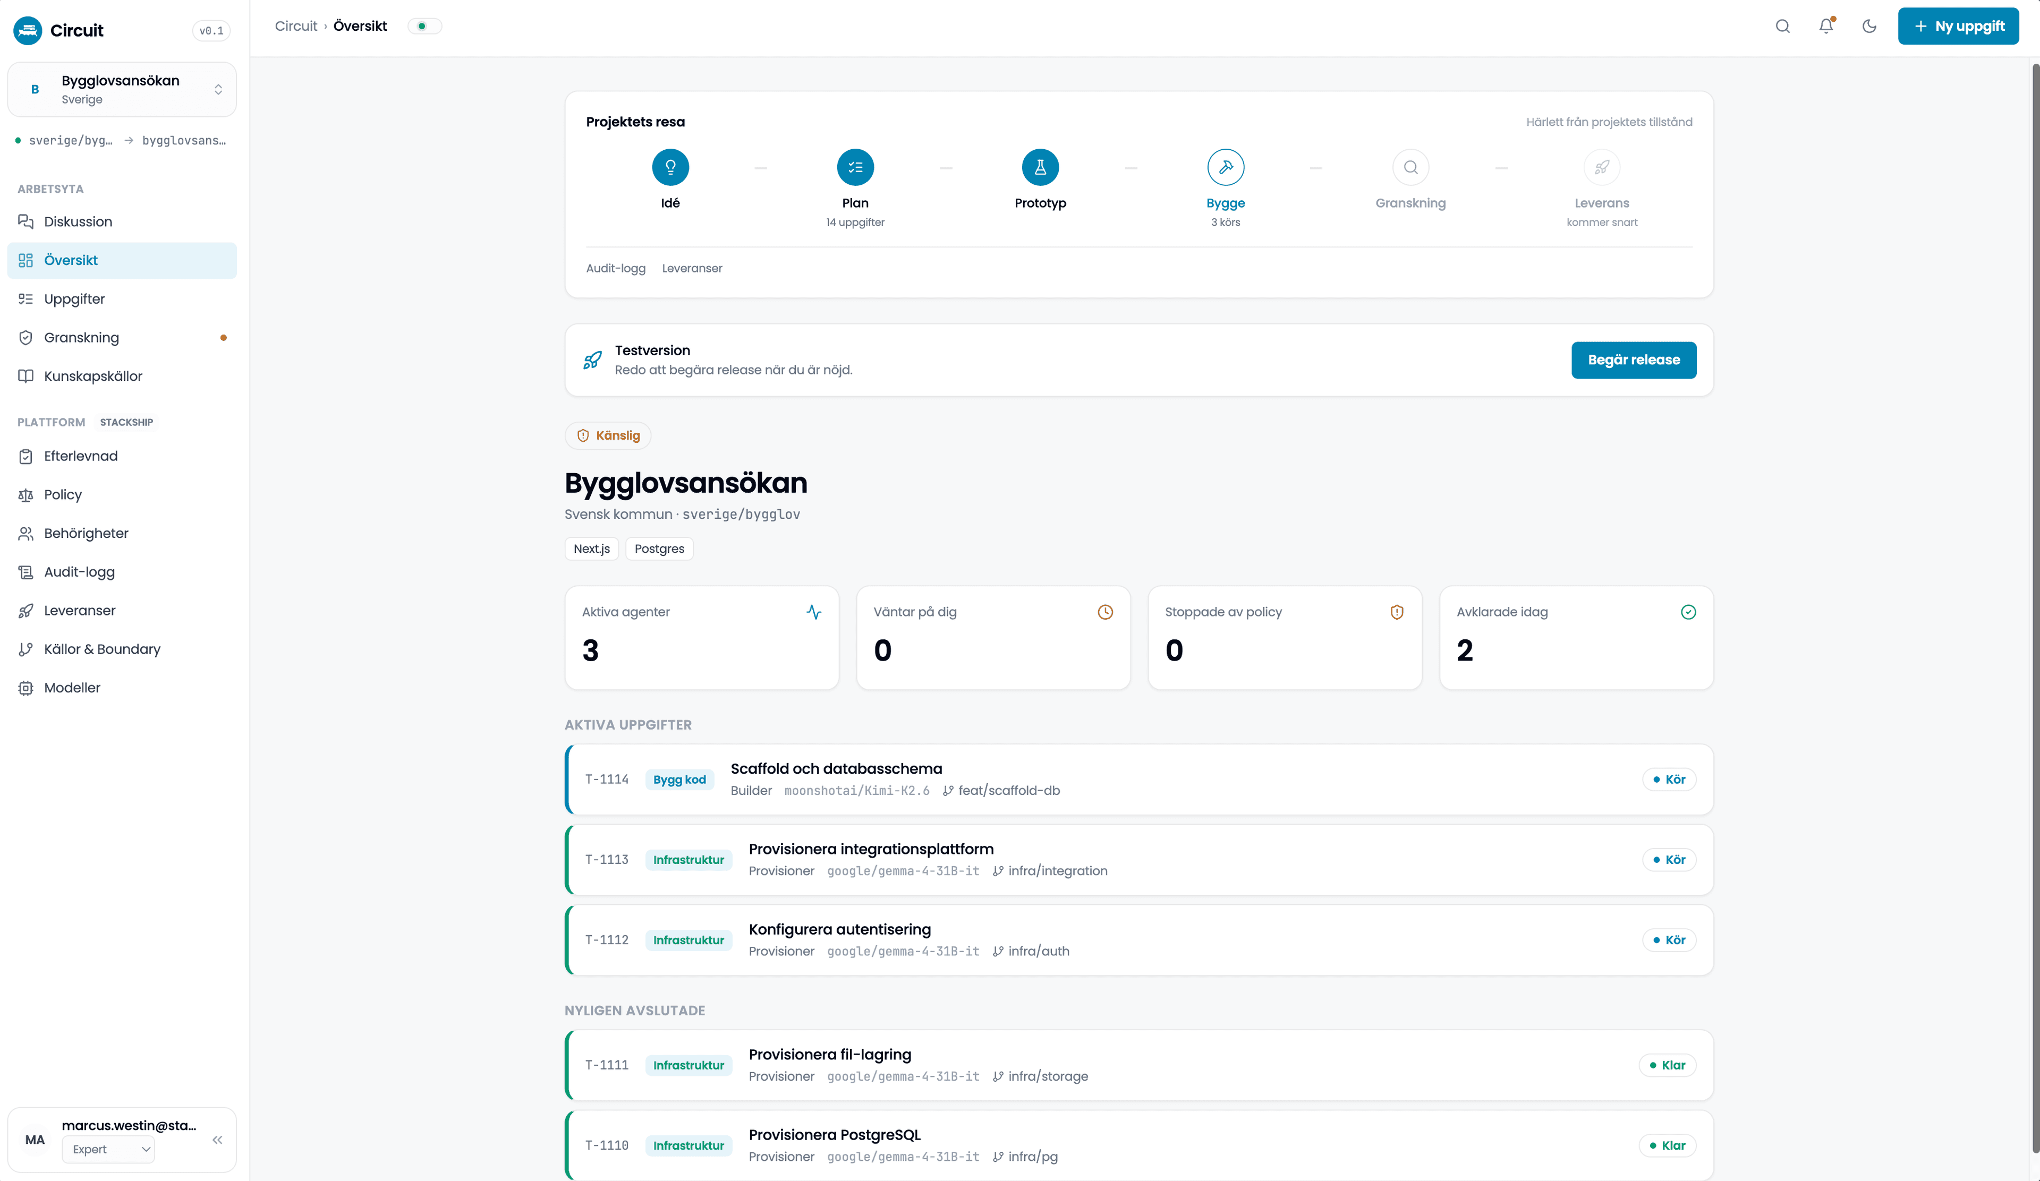Click branch infra/integration

1050,871
